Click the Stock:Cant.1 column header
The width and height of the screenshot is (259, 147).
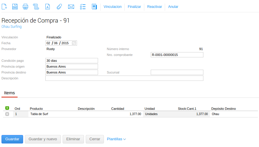(x=187, y=109)
